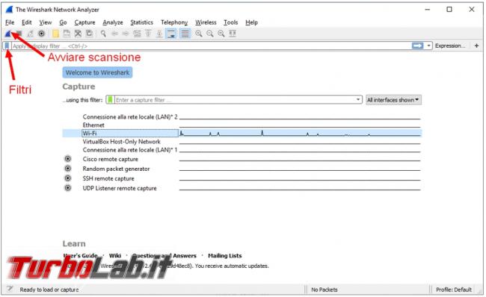
Task: Click Wi-Fi traffic sparkline graph
Action: [x=300, y=134]
